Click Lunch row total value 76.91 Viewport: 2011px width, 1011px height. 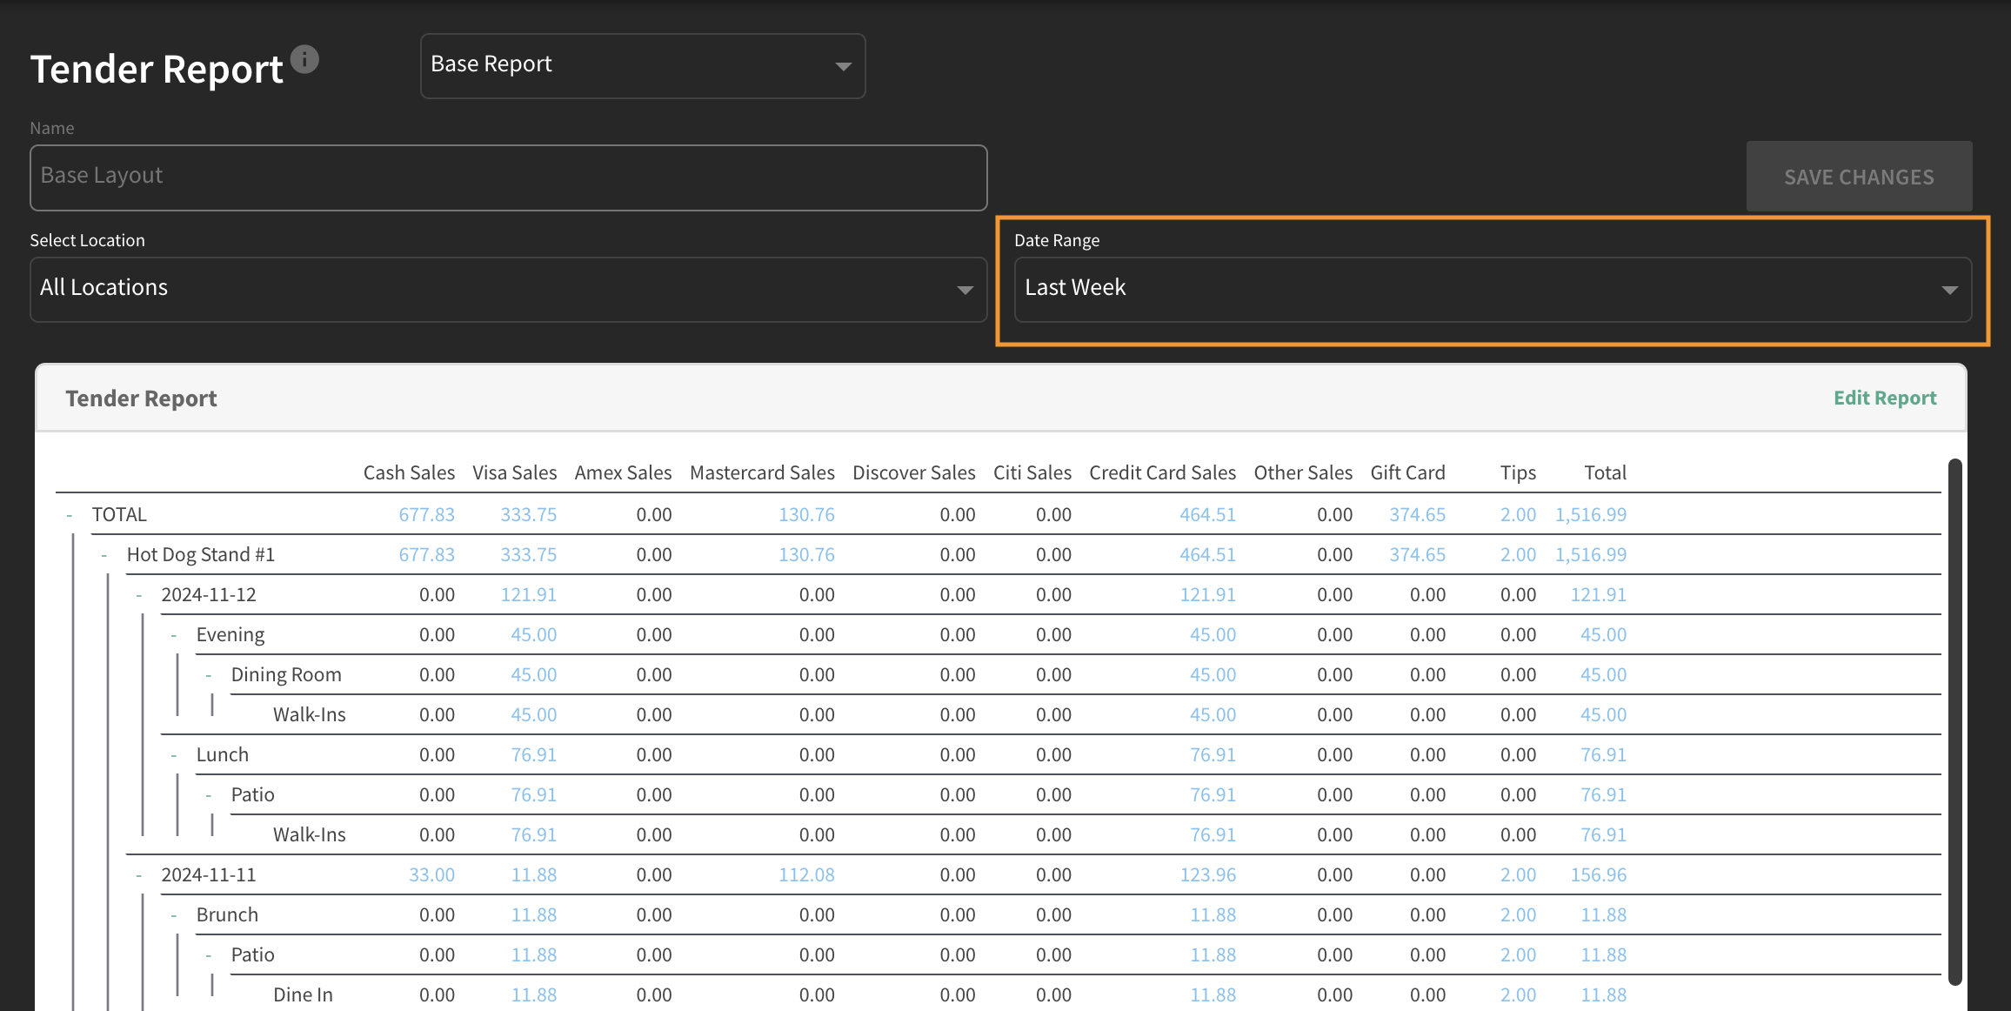click(x=1603, y=755)
